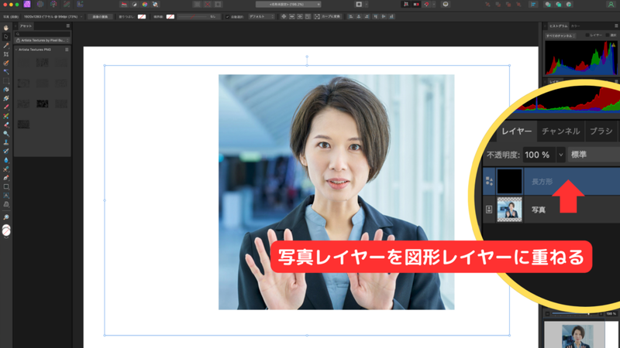Open the Artista Textures PNG subcategory menu
The height and width of the screenshot is (348, 620).
point(67,49)
